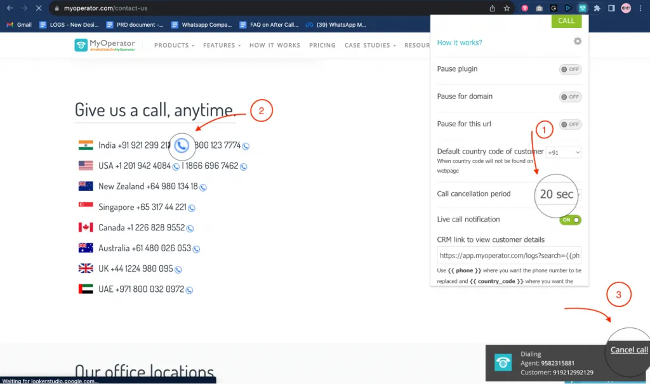Toggle the Pause for domain switch
The image size is (650, 384).
pyautogui.click(x=570, y=97)
